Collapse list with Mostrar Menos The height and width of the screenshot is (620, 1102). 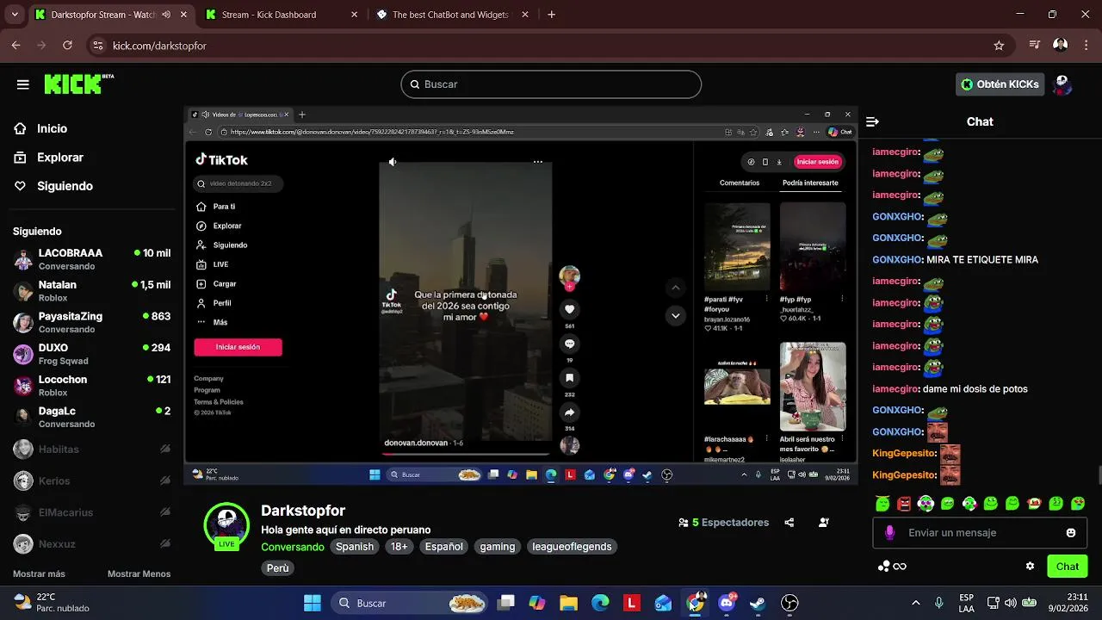pyautogui.click(x=139, y=574)
